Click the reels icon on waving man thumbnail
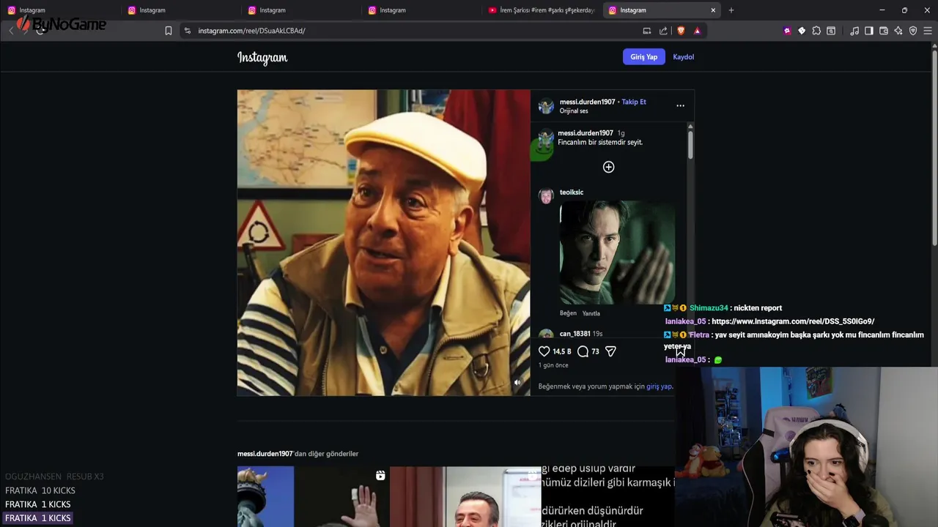The width and height of the screenshot is (938, 527). click(x=380, y=476)
